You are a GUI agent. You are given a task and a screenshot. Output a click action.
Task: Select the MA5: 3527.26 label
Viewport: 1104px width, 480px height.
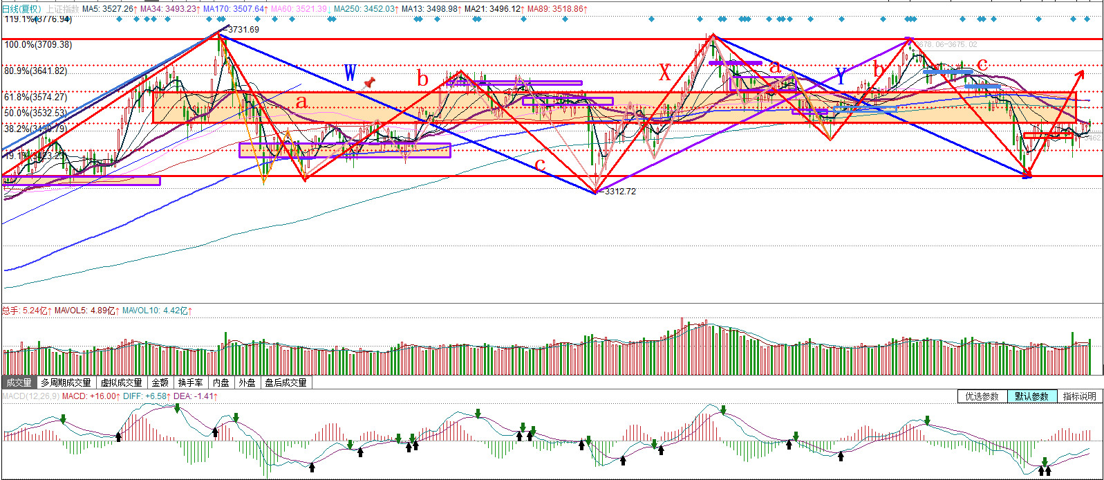click(109, 9)
